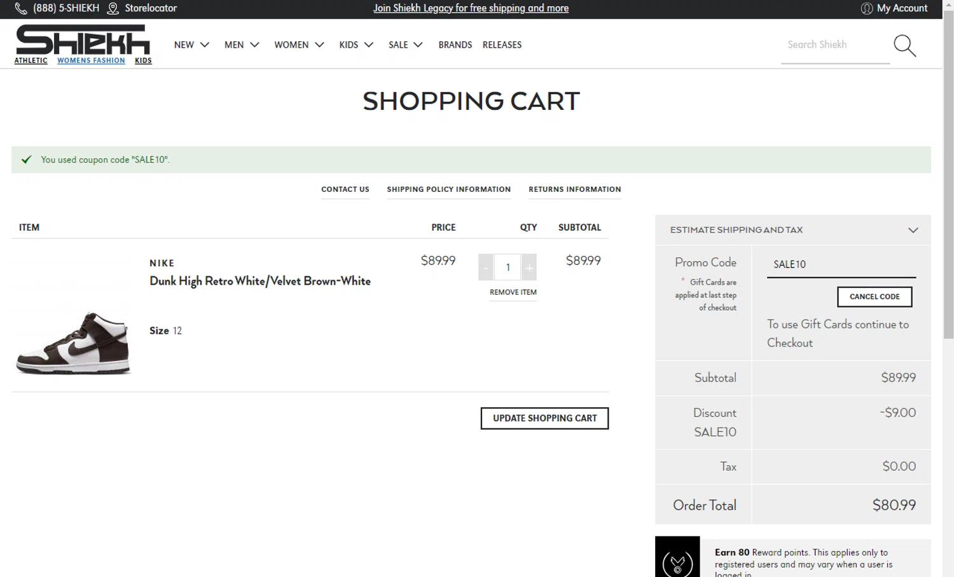Click the Size 12 text
Viewport: 954px width, 577px height.
165,330
